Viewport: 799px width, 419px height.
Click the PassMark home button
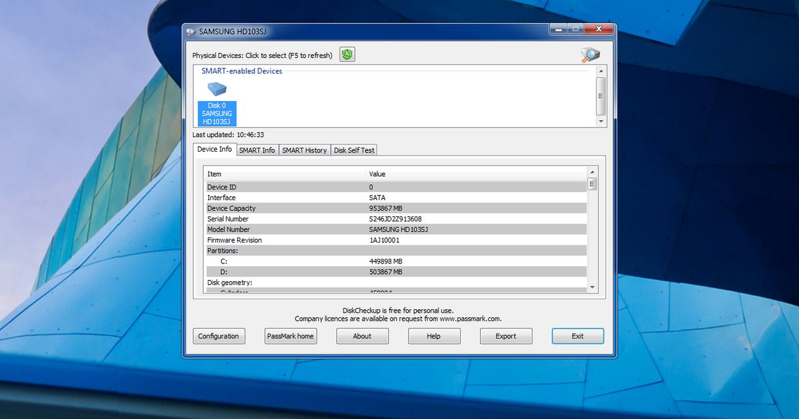tap(290, 336)
